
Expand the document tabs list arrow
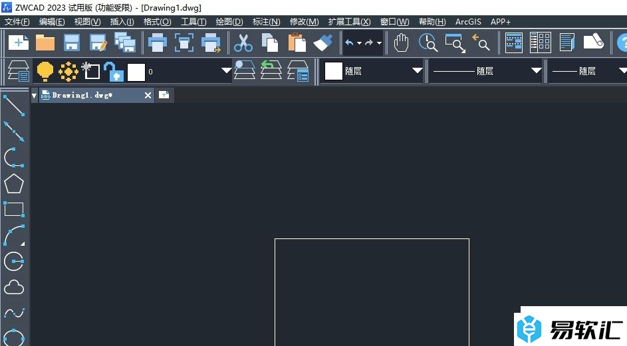[35, 96]
